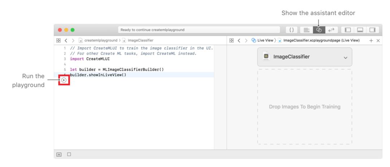Expand the ImageClassifier dropdown chevron
The image size is (390, 167).
(345, 58)
